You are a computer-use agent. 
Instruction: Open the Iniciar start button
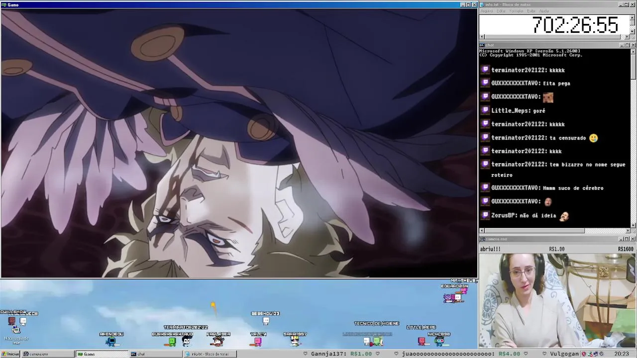[10, 354]
